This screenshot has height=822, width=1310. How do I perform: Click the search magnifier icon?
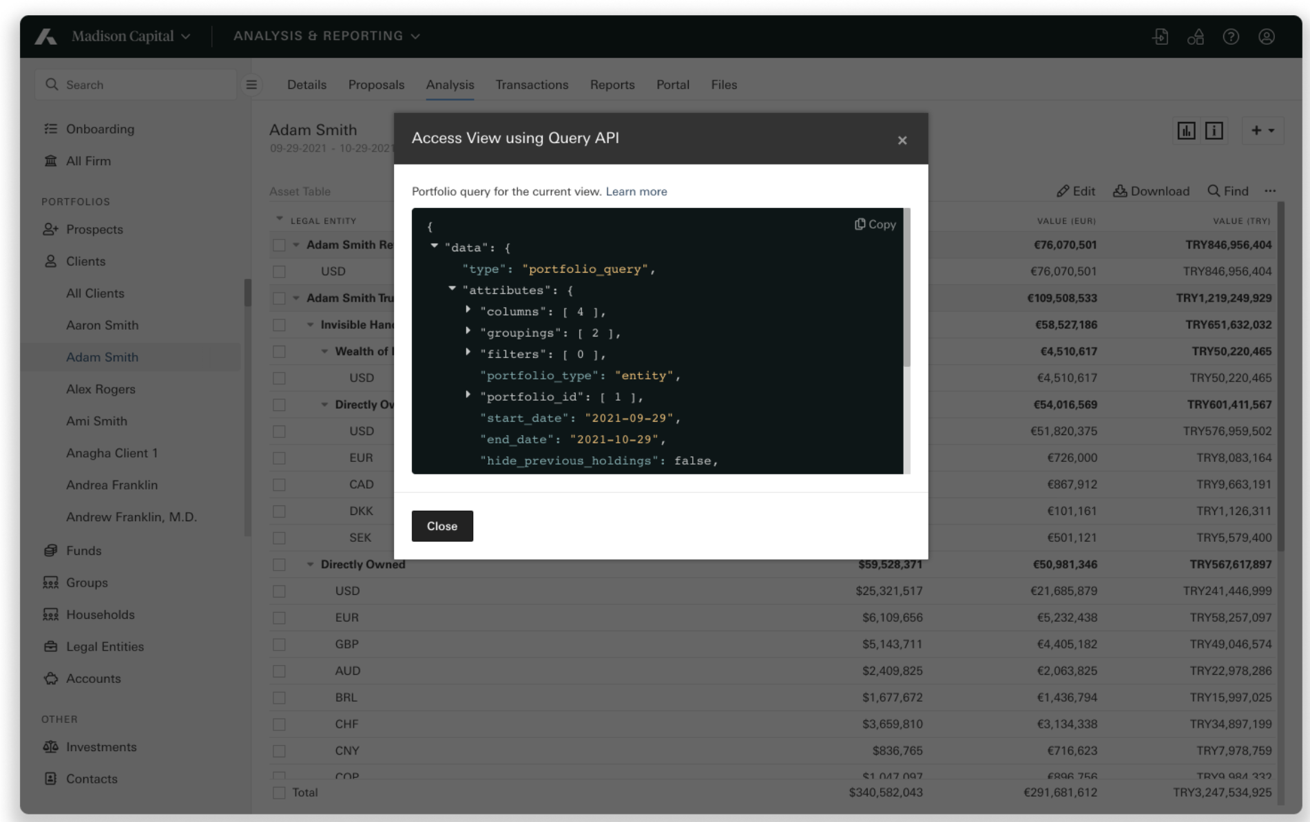coord(52,85)
